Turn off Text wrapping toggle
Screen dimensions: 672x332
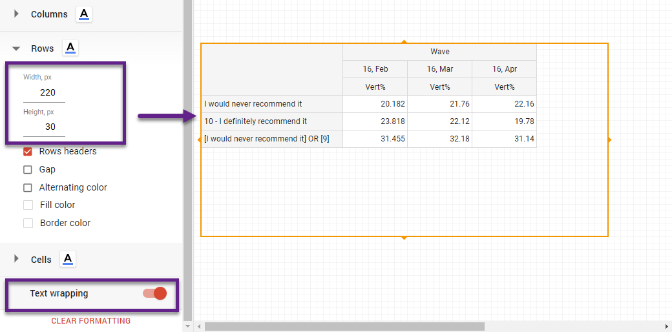click(x=155, y=293)
